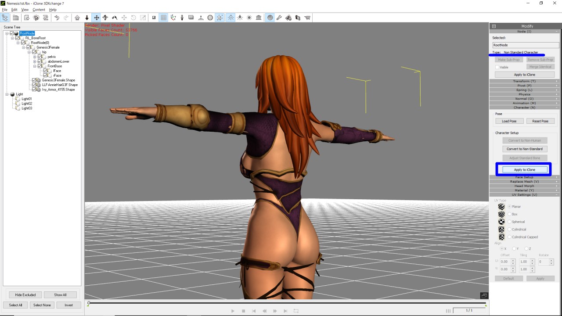Screen dimensions: 562x316
Task: Toggle full-screen viewport icon at viewport corner
Action: (484, 295)
